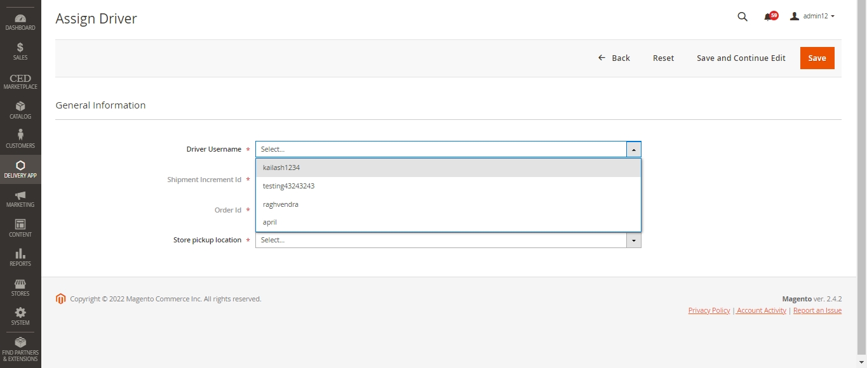
Task: Open the Privacy Policy link
Action: click(709, 310)
